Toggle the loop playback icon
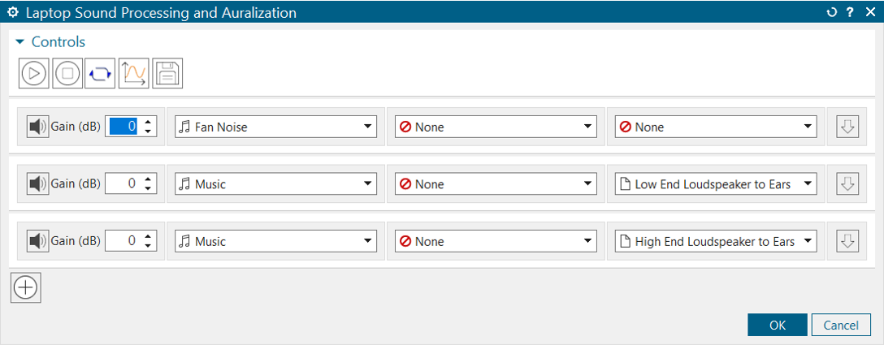884x345 pixels. click(101, 73)
